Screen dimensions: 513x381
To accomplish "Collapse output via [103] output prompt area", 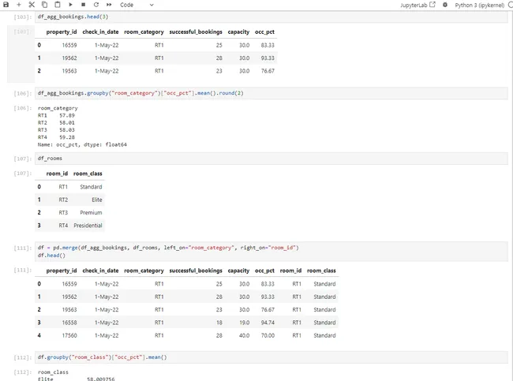I will click(23, 32).
